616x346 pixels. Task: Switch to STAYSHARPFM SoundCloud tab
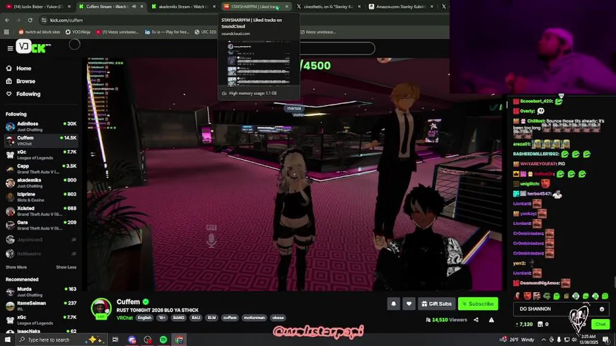pos(255,7)
